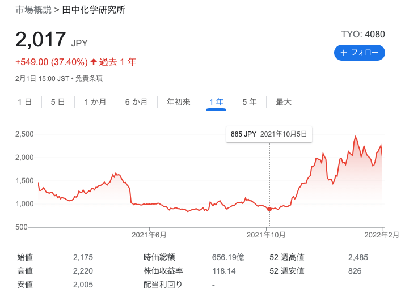
Task: Click the 52週安値 value 826
Action: pyautogui.click(x=355, y=271)
